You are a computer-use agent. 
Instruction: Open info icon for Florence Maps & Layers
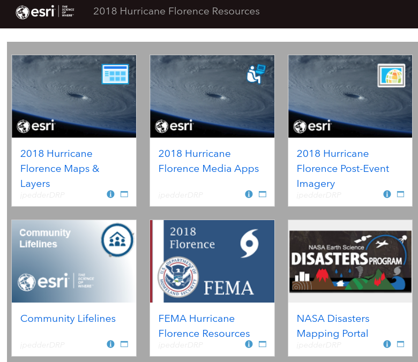coord(110,194)
